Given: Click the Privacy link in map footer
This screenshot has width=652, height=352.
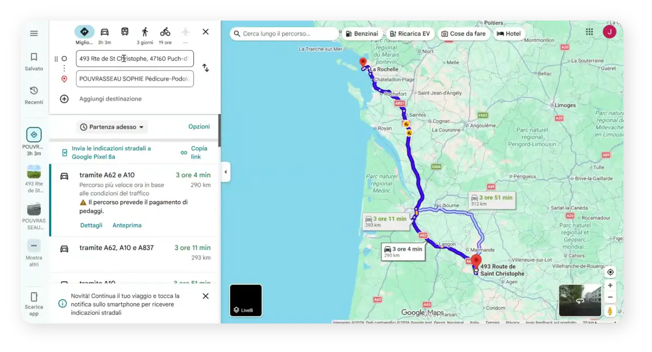Looking at the screenshot, I should point(512,322).
